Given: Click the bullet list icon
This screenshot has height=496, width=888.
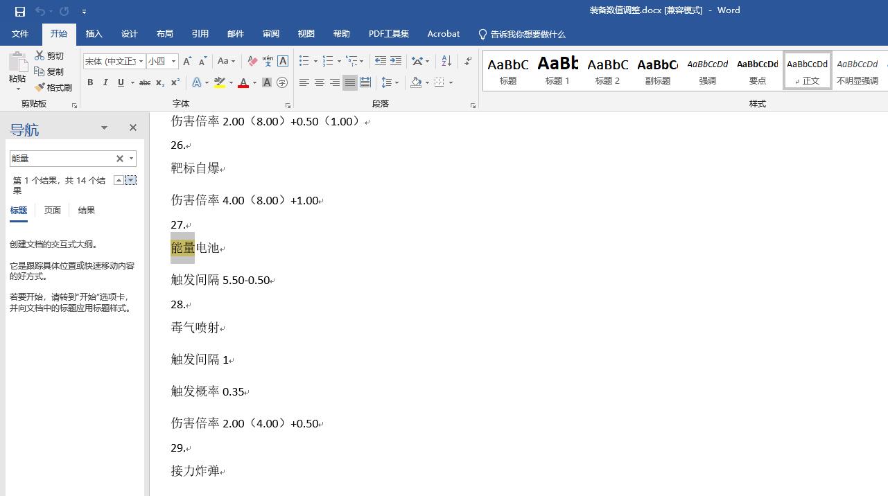Looking at the screenshot, I should pyautogui.click(x=304, y=61).
